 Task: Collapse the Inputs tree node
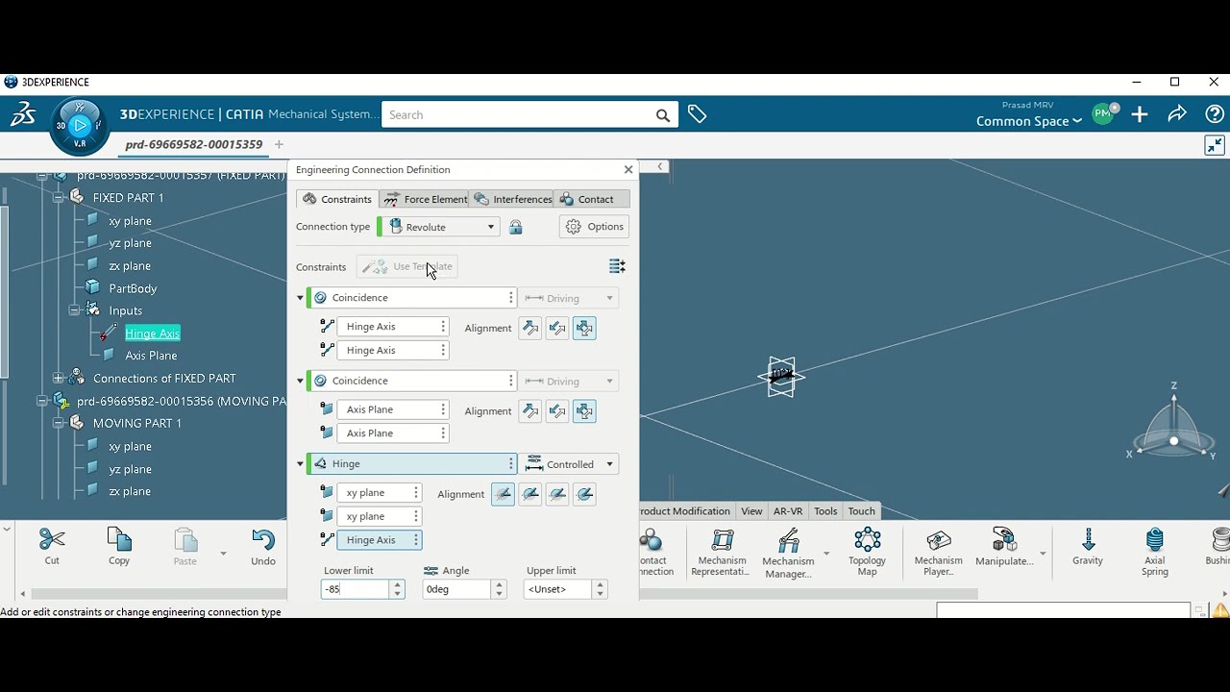pyautogui.click(x=75, y=310)
